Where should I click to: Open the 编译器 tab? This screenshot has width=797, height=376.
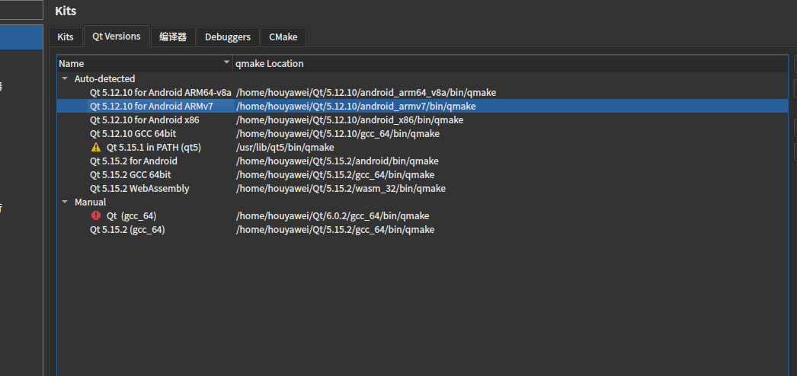(x=173, y=37)
